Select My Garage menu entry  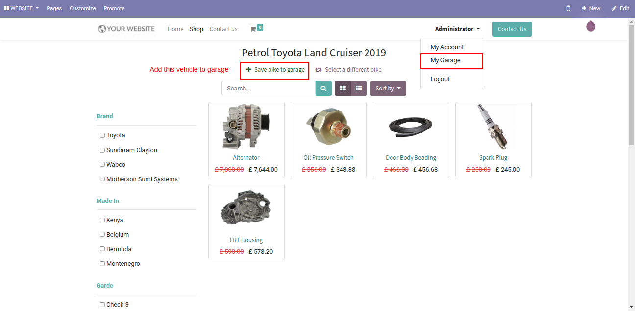[451, 60]
